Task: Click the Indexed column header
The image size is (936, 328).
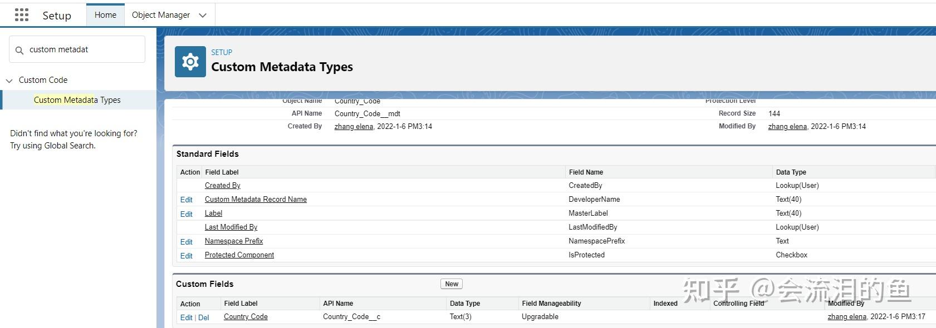Action: [x=665, y=304]
